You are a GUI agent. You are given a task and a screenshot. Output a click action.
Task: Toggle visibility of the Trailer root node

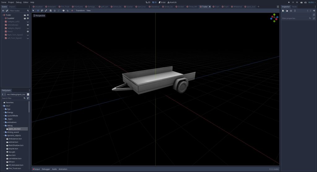coord(28,15)
